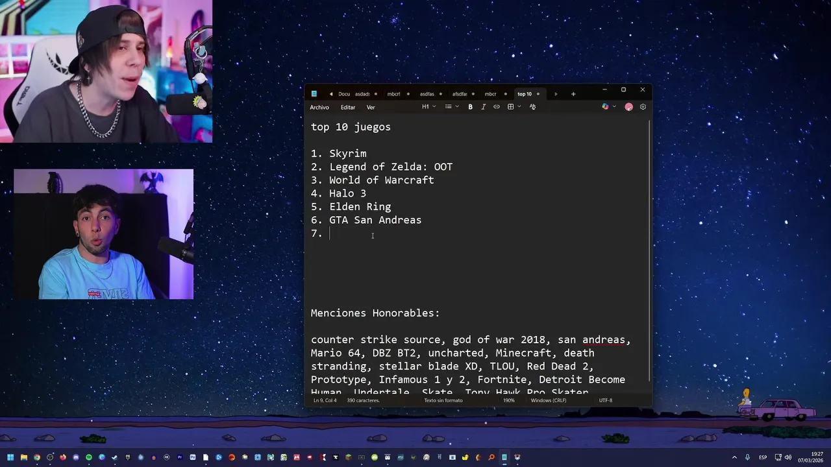Viewport: 831px width, 467px height.
Task: Click the line "5. Elden Ring"
Action: coord(351,207)
